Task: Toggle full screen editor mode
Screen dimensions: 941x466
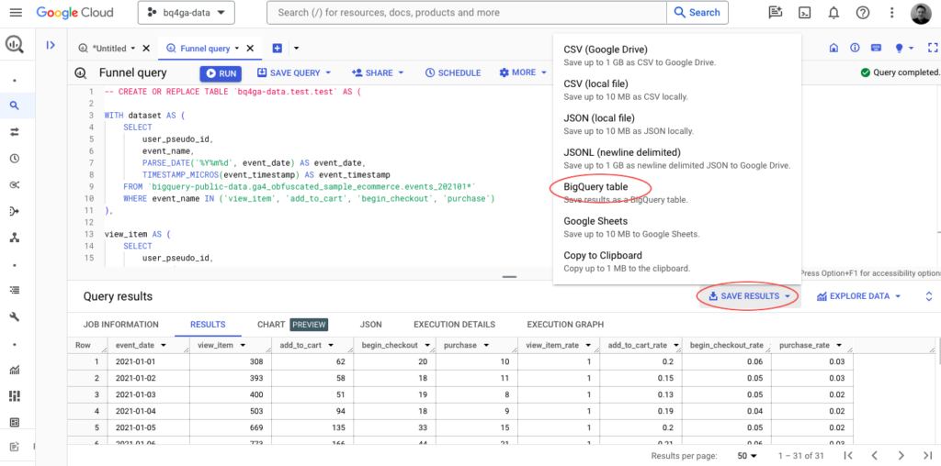Action: (x=932, y=48)
